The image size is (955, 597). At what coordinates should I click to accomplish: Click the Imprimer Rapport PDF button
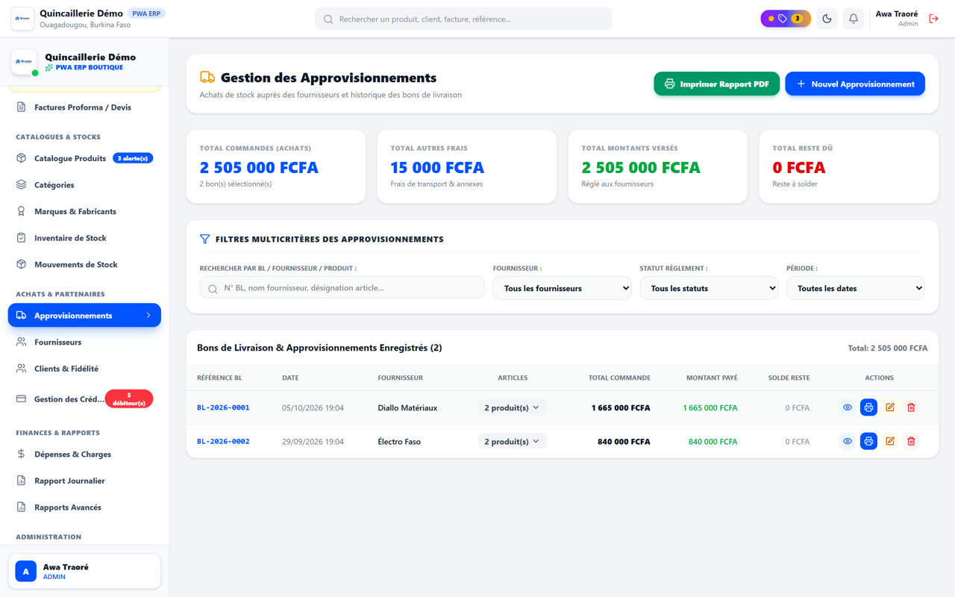pyautogui.click(x=717, y=84)
